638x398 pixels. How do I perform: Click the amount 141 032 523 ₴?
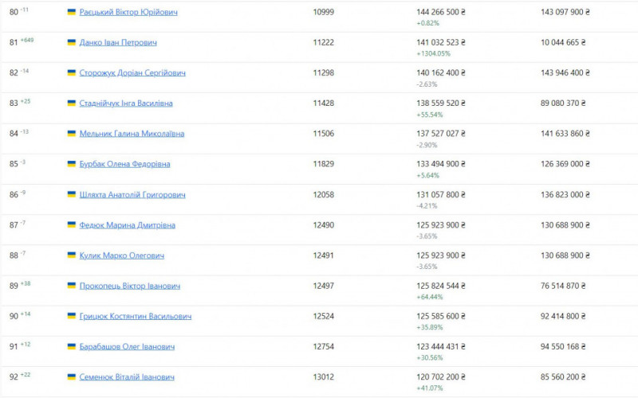point(441,43)
